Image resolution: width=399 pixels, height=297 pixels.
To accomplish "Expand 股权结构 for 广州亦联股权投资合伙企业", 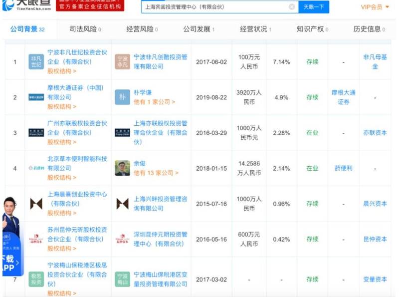I will (x=61, y=142).
